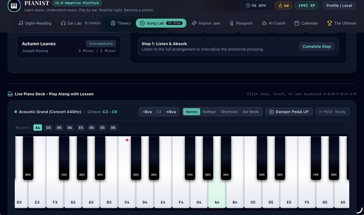
Task: Open Profile / Level
Action: pyautogui.click(x=339, y=5)
